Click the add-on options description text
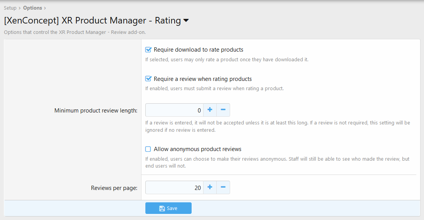 75,32
